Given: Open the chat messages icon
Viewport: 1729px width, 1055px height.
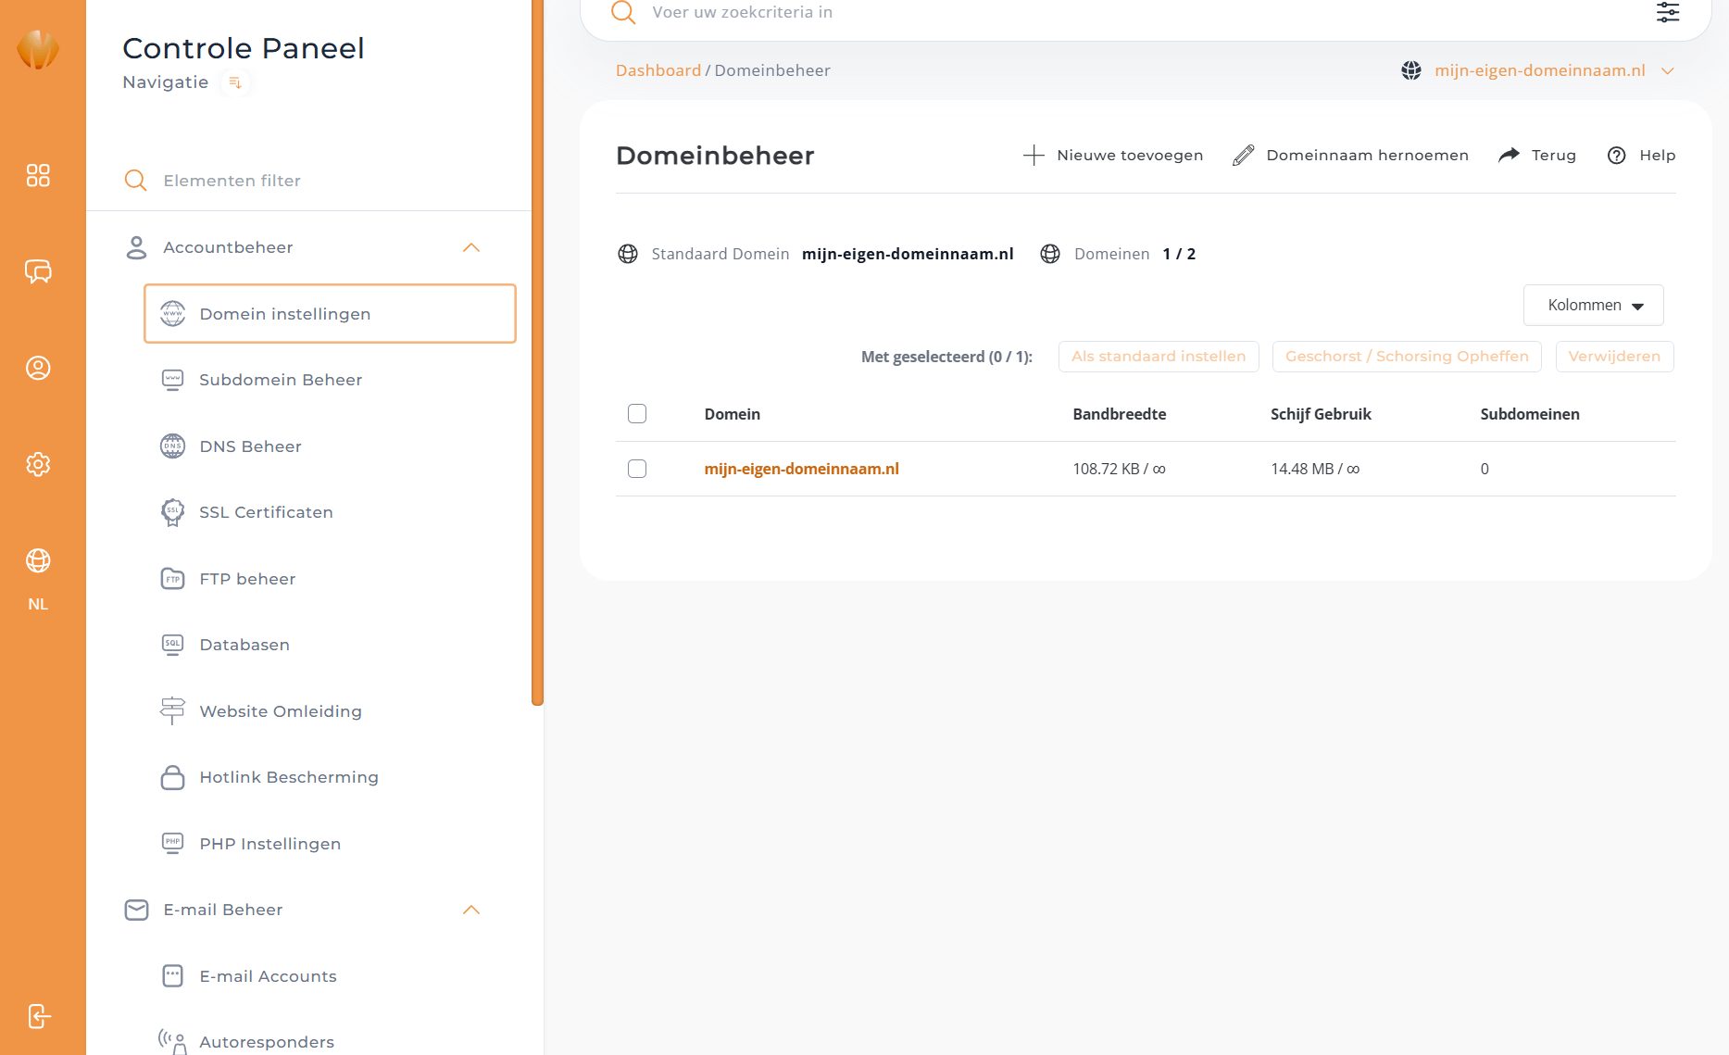Looking at the screenshot, I should pos(38,271).
